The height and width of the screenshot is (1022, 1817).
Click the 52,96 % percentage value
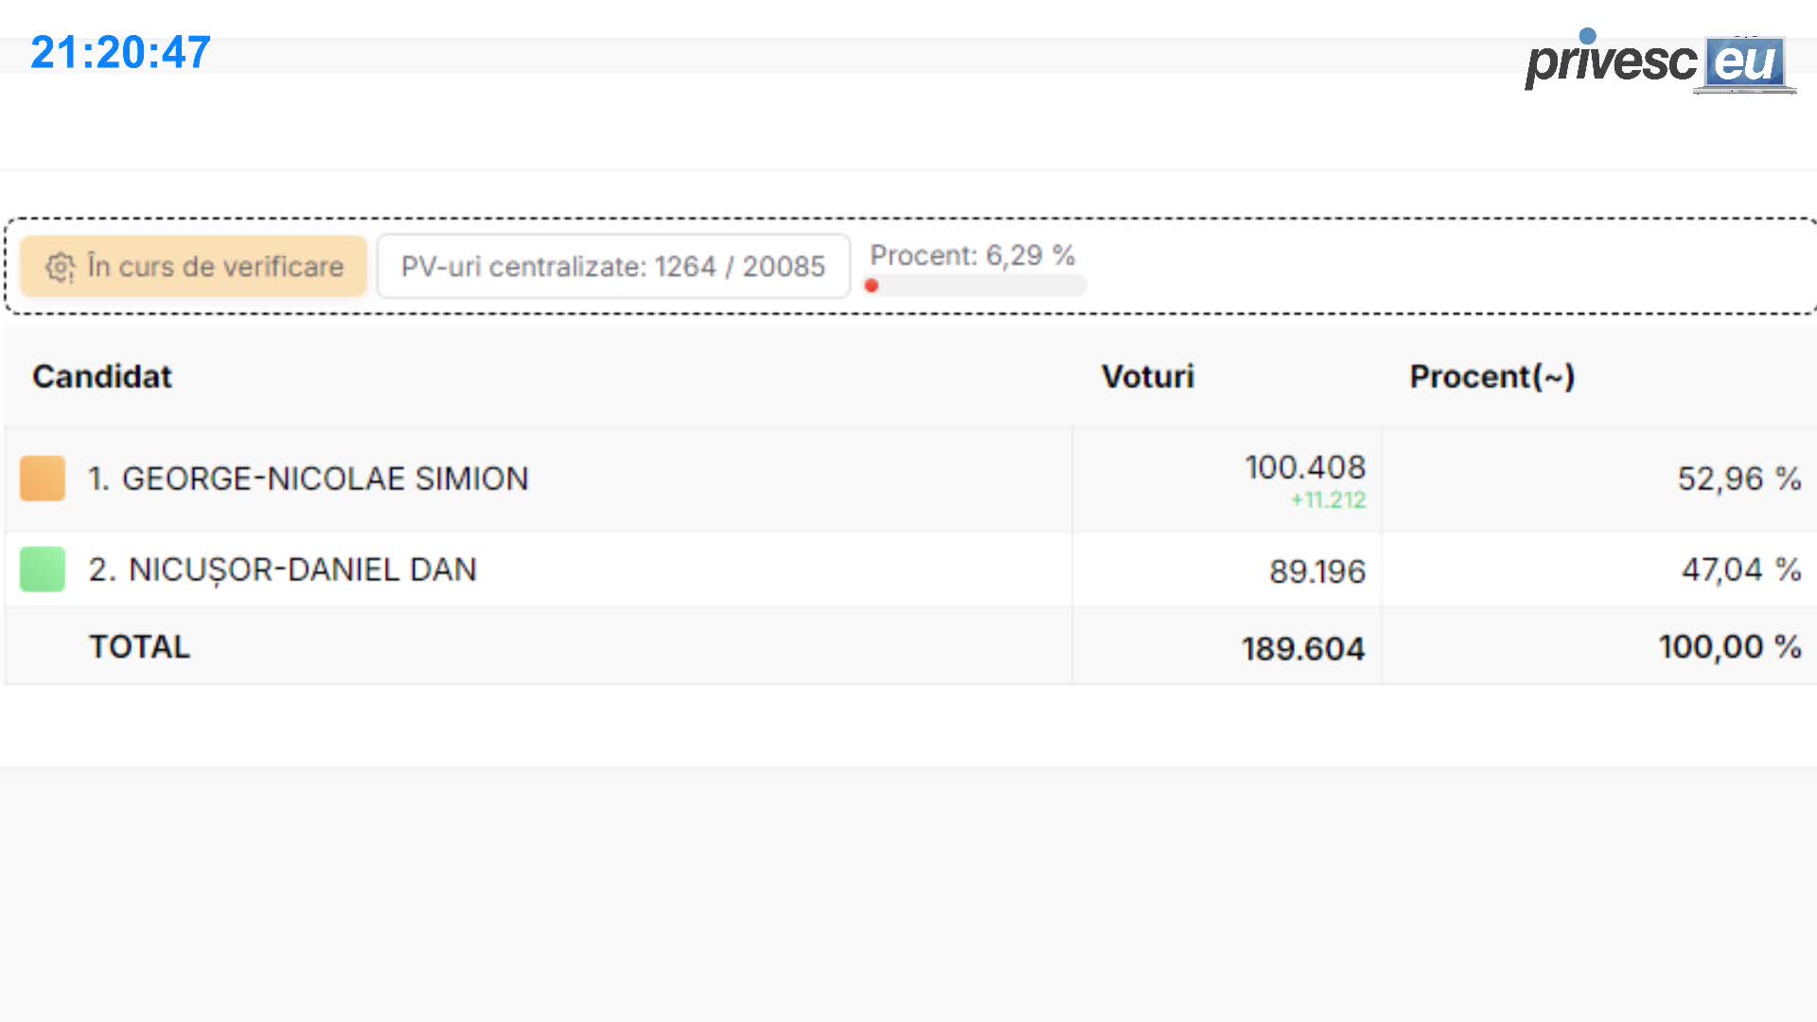[1738, 479]
